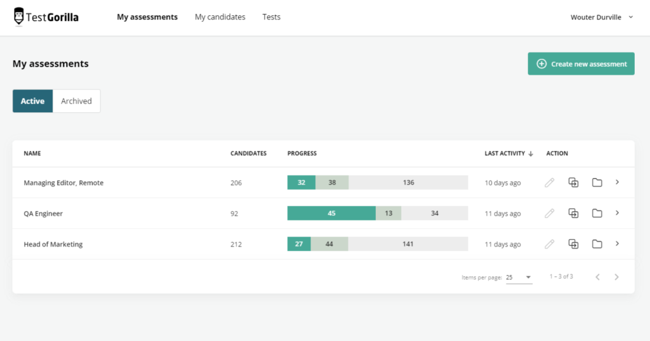The height and width of the screenshot is (341, 650).
Task: Open the My candidates tab
Action: point(220,17)
